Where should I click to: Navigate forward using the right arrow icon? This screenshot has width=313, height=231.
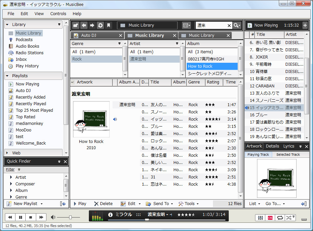(x=92, y=25)
